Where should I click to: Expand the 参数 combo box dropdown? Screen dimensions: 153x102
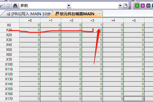click(69, 5)
